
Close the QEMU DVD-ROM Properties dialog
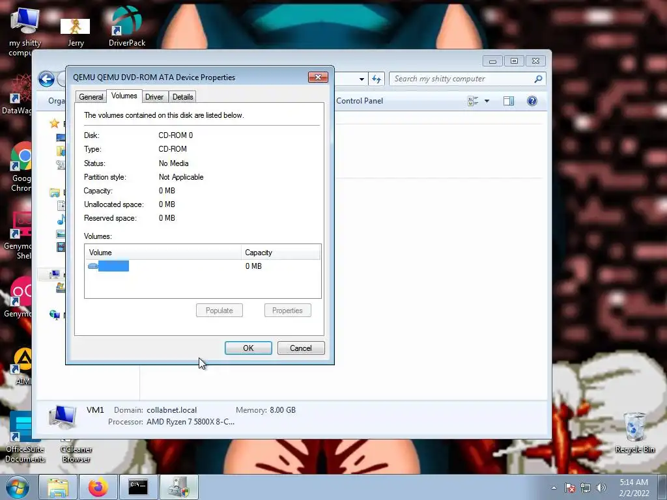click(318, 77)
